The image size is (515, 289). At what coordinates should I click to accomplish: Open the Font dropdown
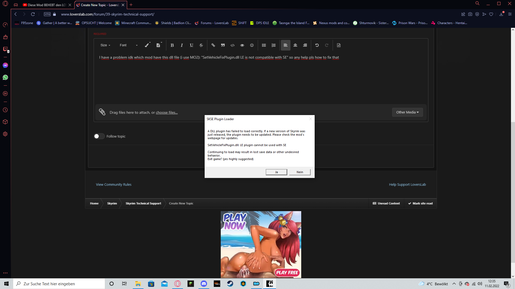point(129,45)
